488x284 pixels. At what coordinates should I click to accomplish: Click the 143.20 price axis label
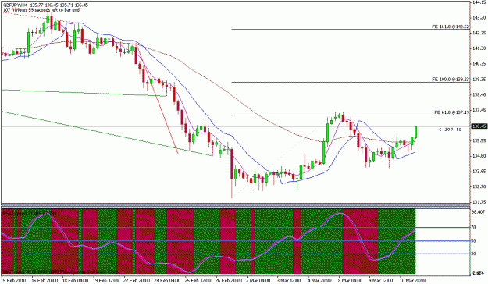(479, 18)
